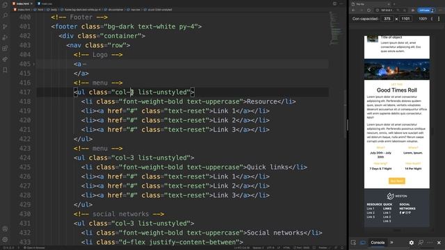The height and width of the screenshot is (250, 445).
Task: Click the 'div.container' breadcrumb segment
Action: (115, 10)
